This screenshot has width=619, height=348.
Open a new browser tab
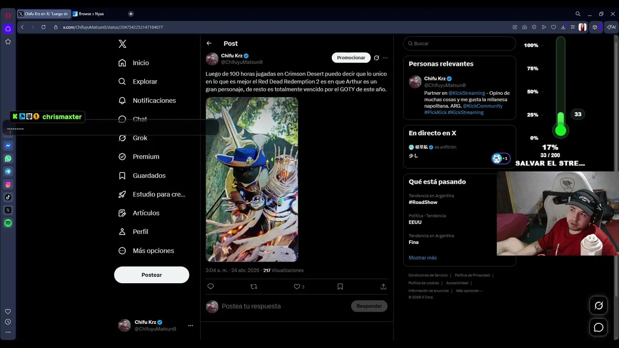tap(131, 14)
